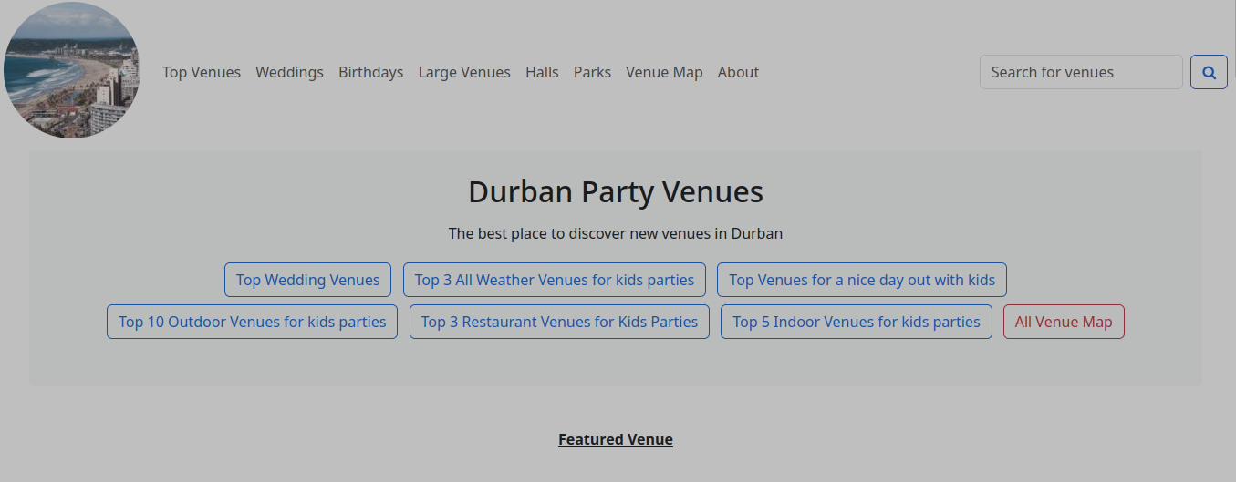The width and height of the screenshot is (1236, 482).
Task: Click the Durban Party Venues title
Action: tap(616, 192)
